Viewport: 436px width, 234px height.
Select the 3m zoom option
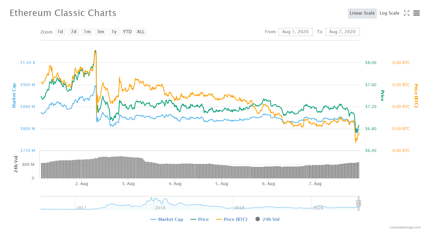coord(100,32)
